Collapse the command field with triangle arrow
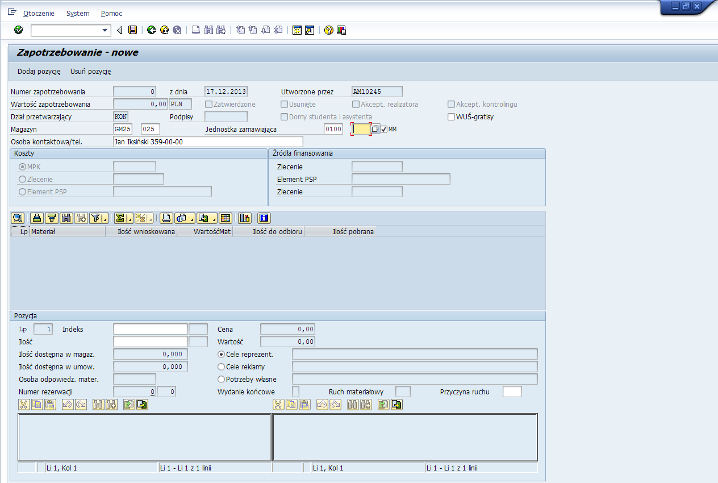 point(119,30)
